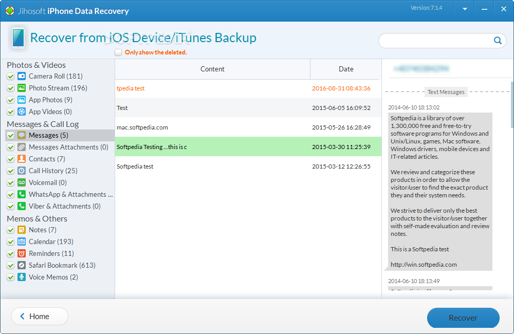Select the 'Softpedia test' message row

point(248,166)
